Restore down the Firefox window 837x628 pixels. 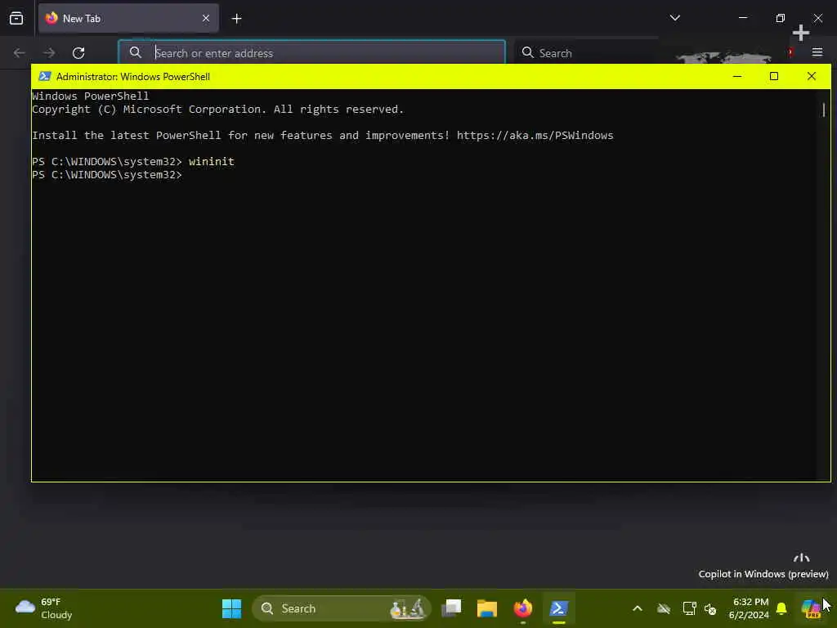[x=781, y=18]
